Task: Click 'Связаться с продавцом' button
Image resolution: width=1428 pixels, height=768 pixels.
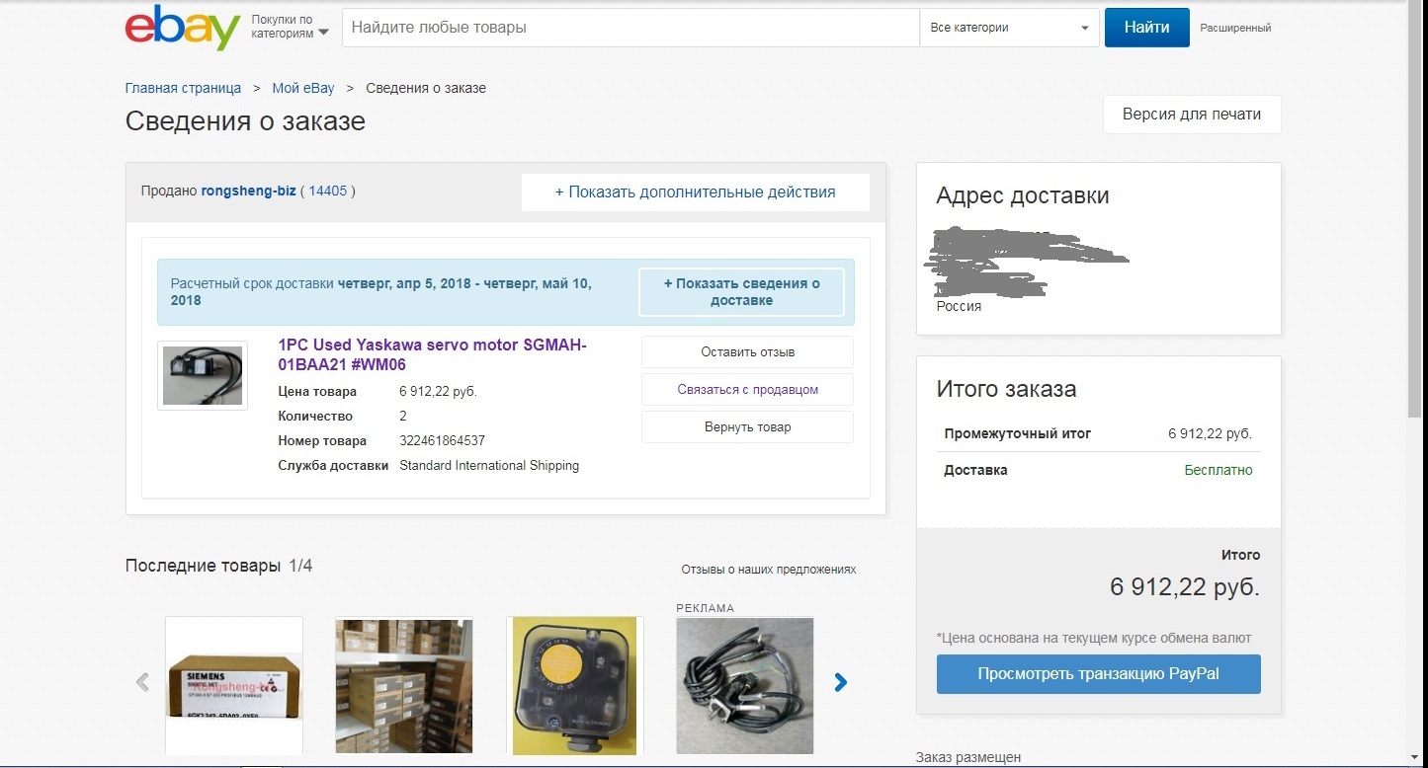Action: click(747, 390)
